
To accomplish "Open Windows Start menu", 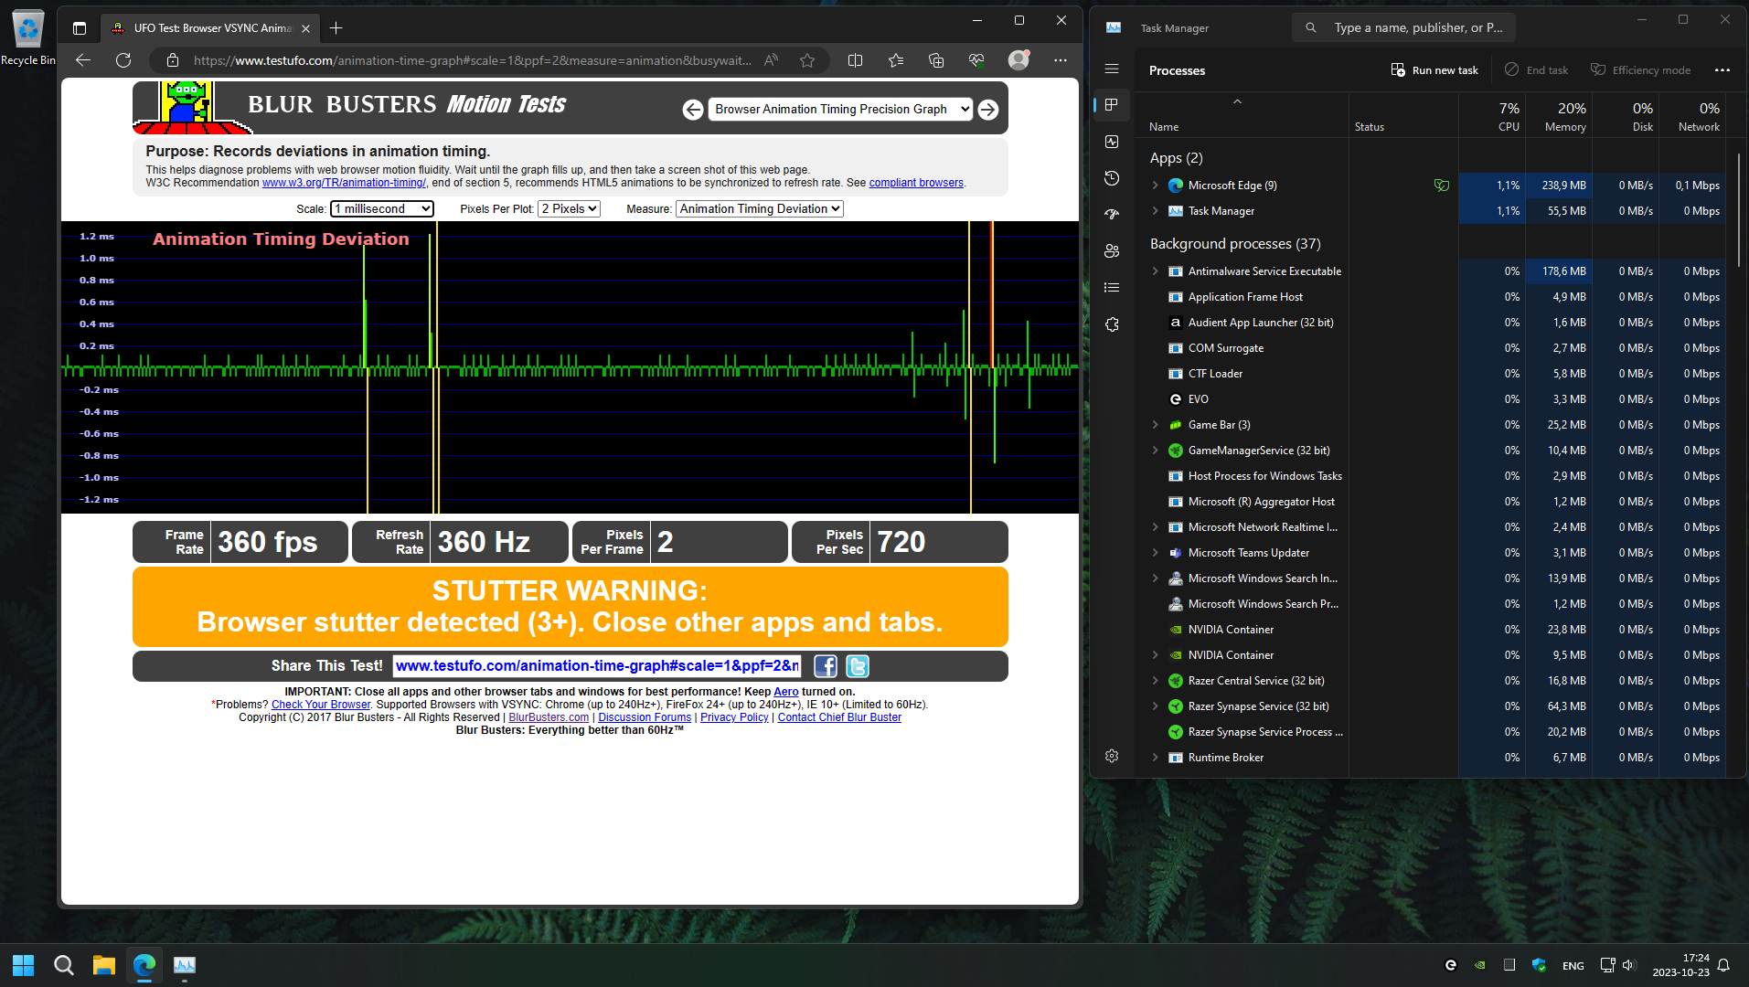I will click(23, 965).
